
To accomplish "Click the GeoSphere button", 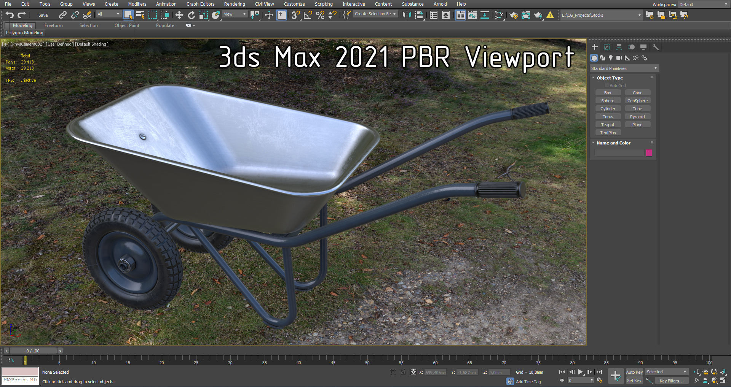I will point(638,101).
